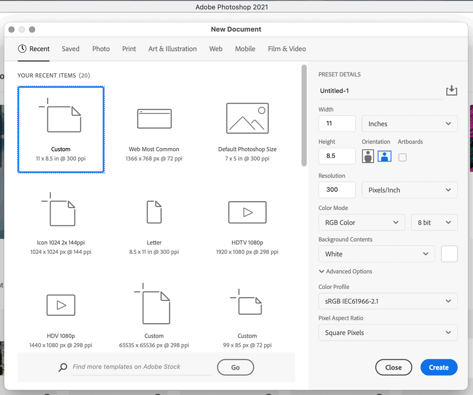The image size is (473, 395).
Task: Enable the Artboards checkbox
Action: tap(403, 157)
